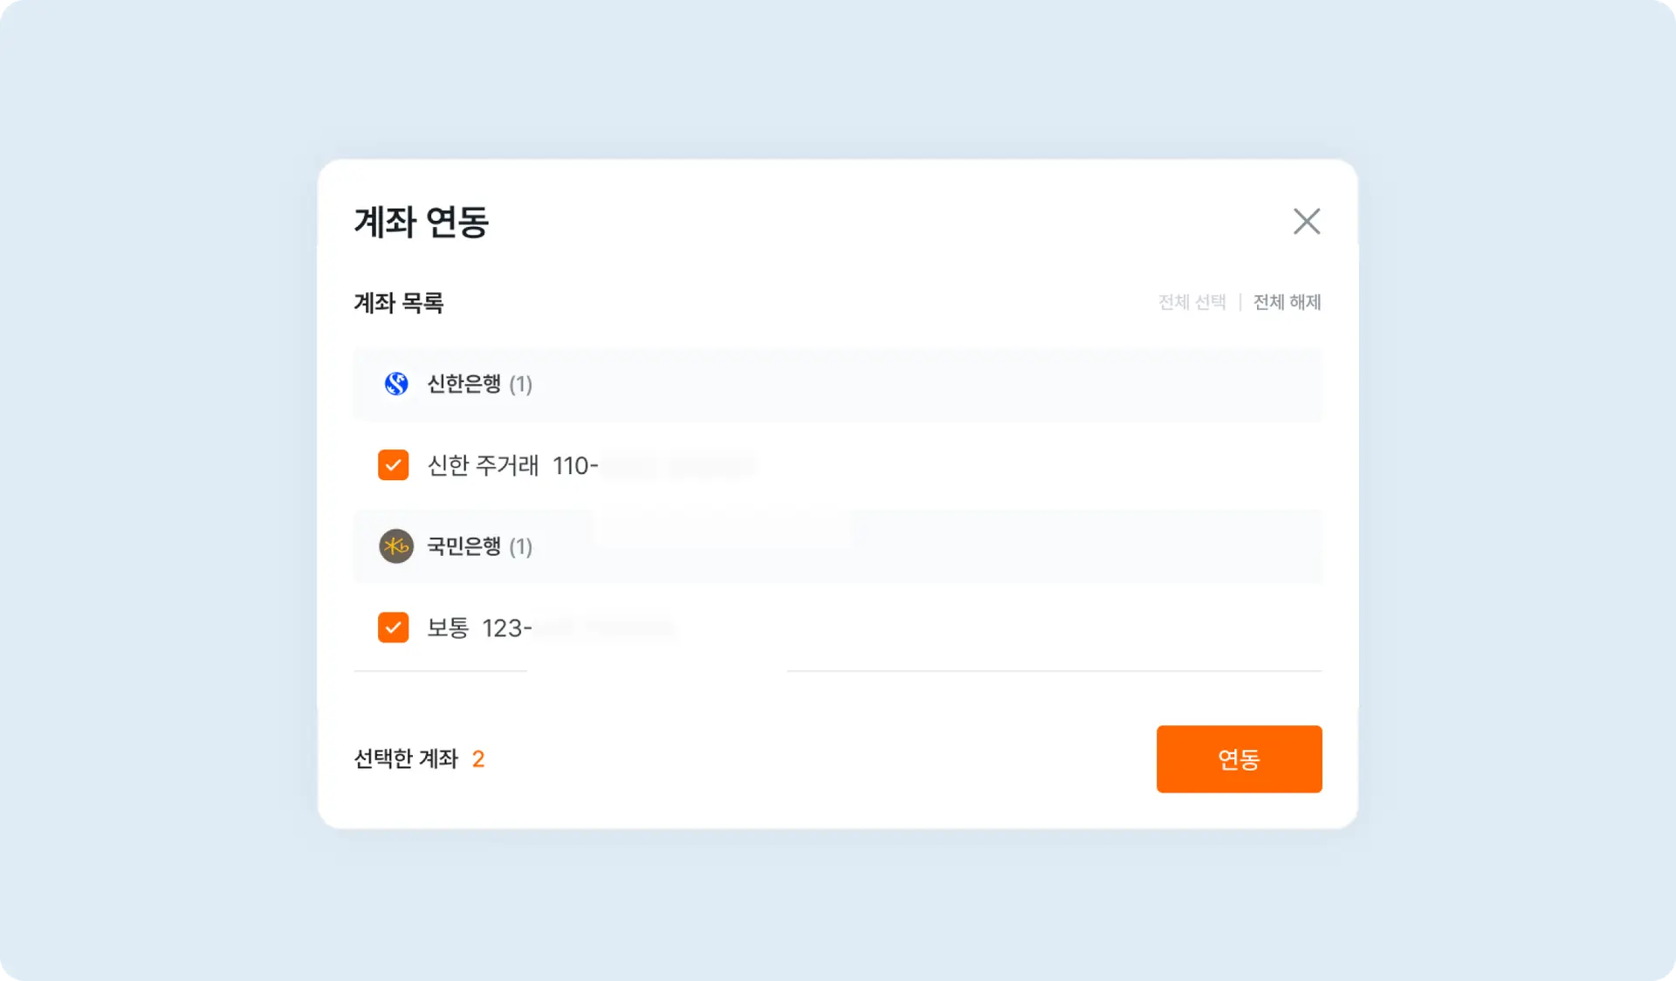Viewport: 1676px width, 981px height.
Task: Click 전체 해제 to deselect all accounts
Action: 1287,302
